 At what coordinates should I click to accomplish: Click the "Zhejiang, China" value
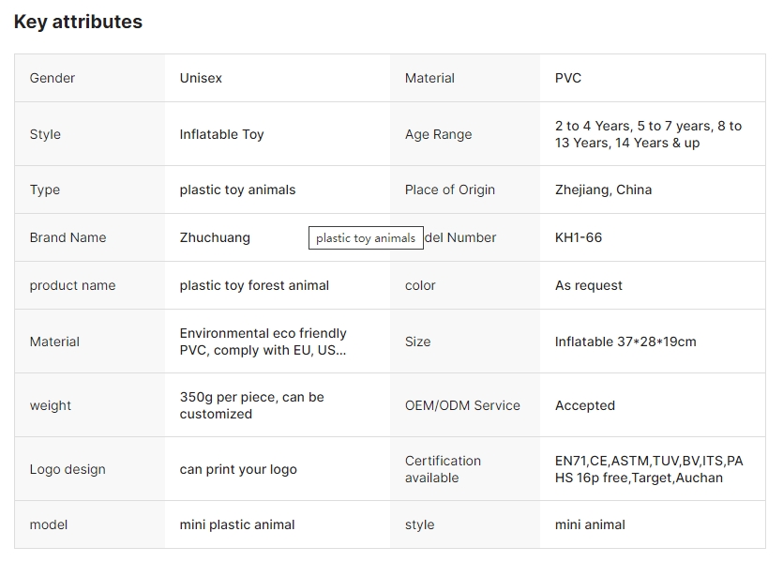[x=603, y=190]
